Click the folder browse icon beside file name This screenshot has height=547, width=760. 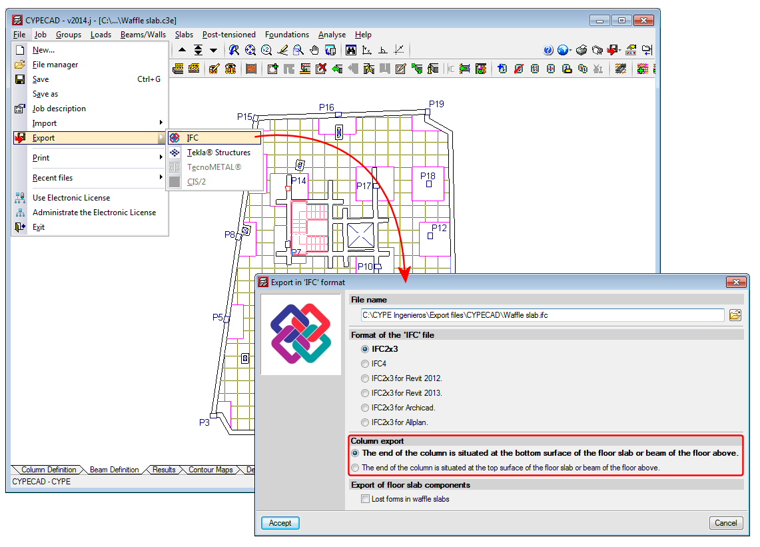(x=735, y=315)
